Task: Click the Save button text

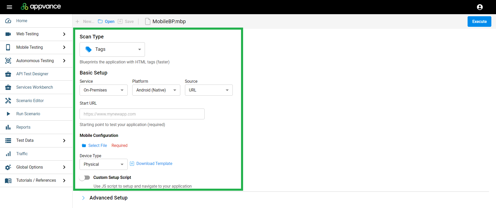Action: 129,22
